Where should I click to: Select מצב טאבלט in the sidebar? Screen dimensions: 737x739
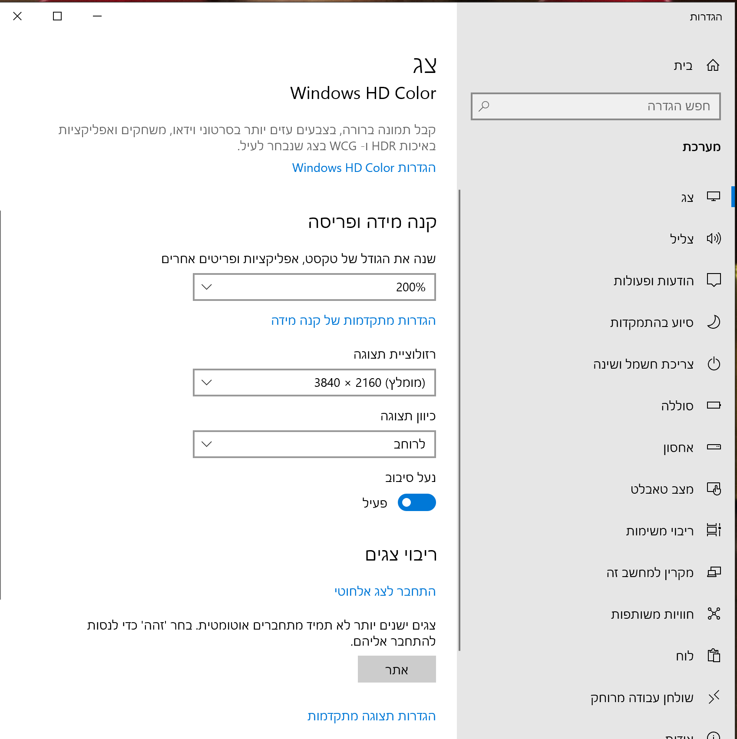point(596,488)
